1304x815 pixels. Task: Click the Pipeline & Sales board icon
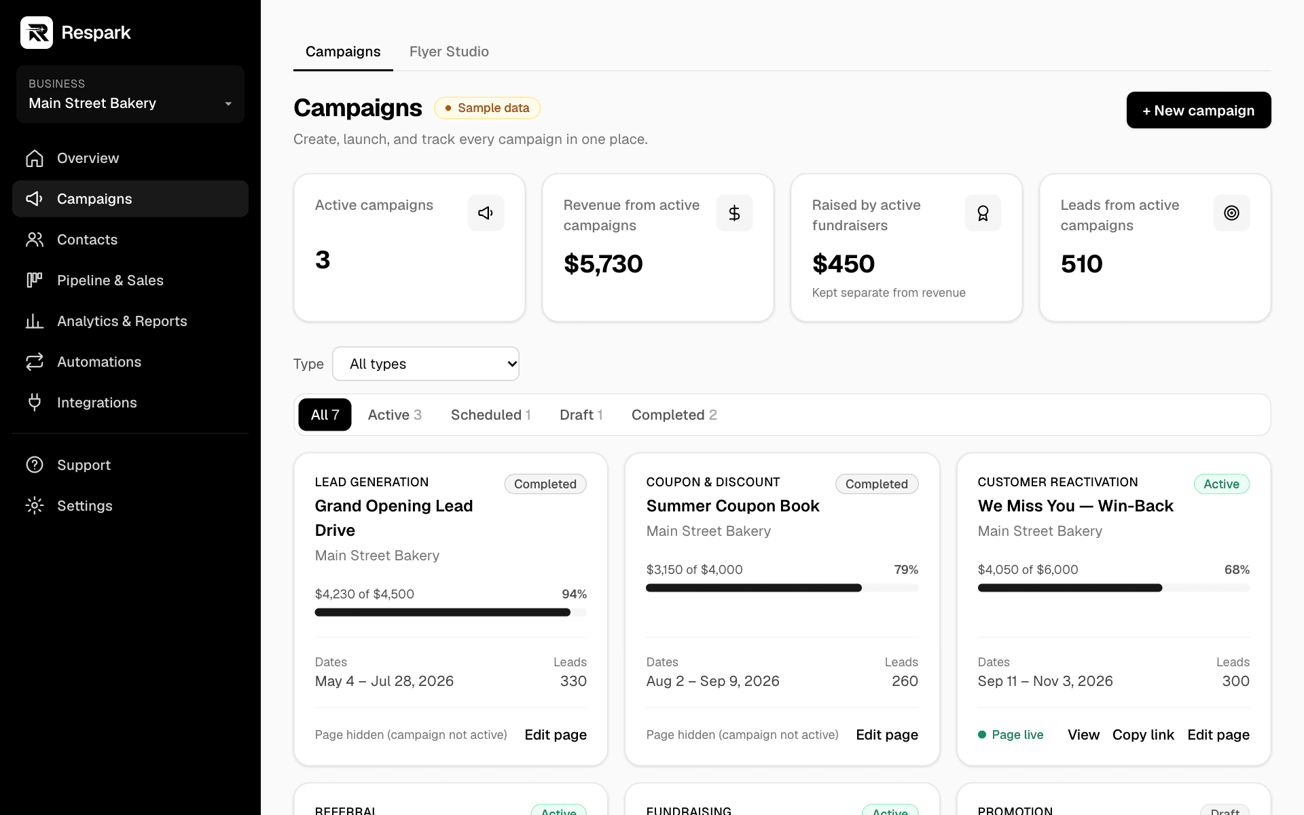[35, 280]
